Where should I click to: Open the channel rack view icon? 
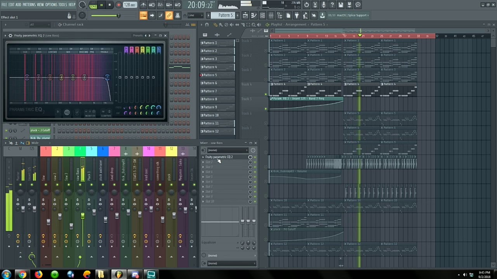point(262,15)
